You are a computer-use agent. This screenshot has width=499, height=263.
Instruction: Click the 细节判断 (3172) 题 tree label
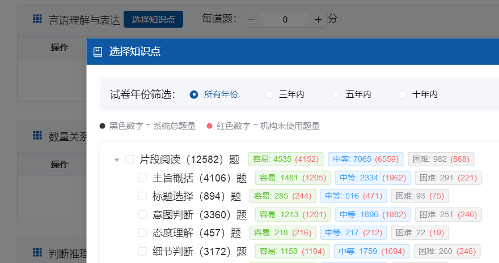pyautogui.click(x=200, y=252)
